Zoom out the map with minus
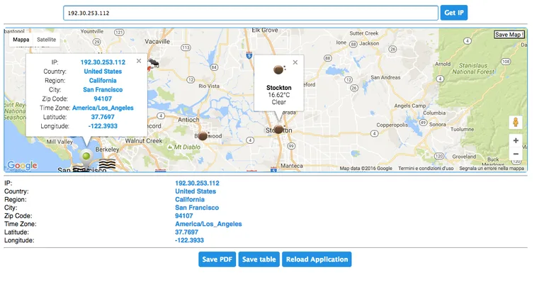Screen dimensions: 544x282 tap(516, 154)
